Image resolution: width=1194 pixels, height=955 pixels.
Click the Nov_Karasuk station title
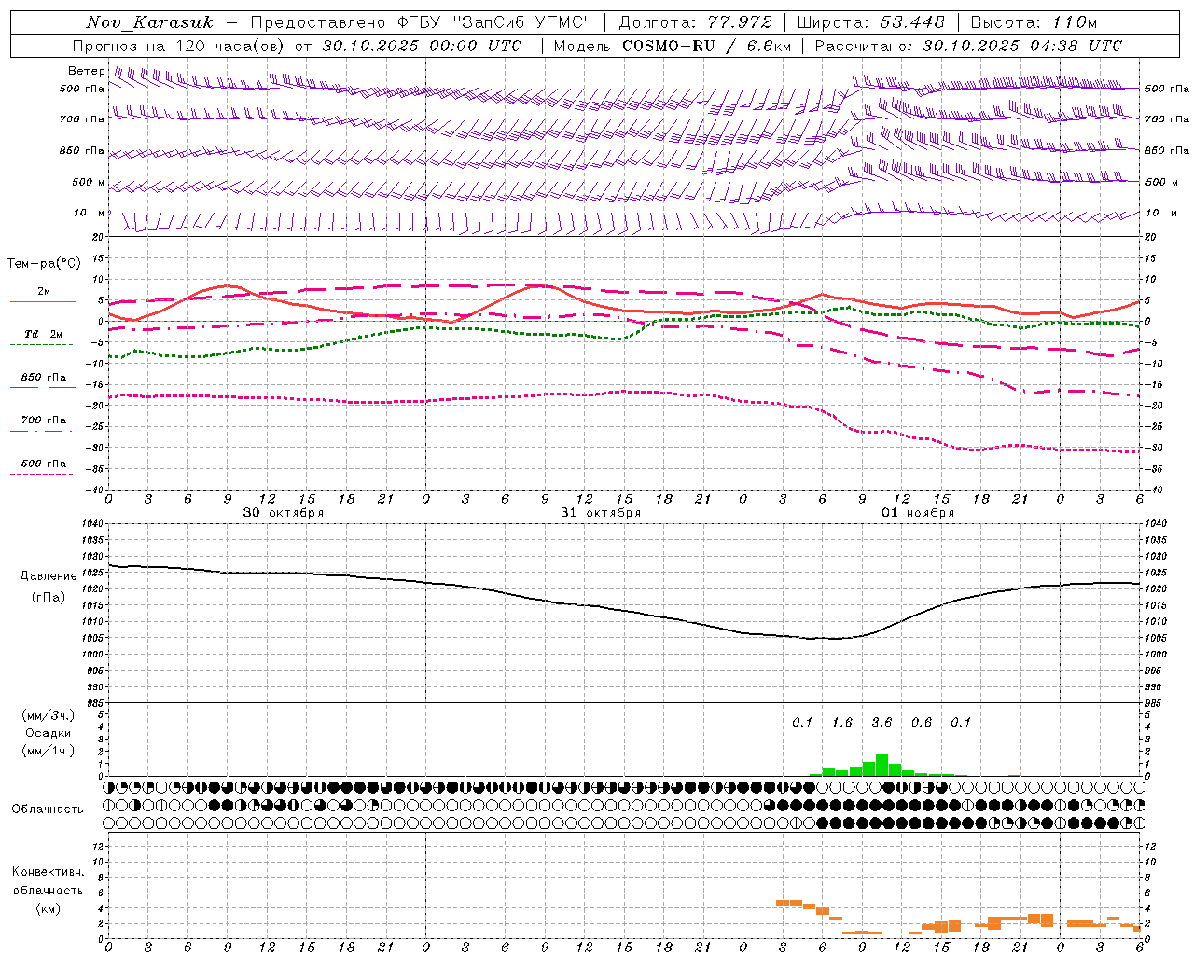click(x=149, y=22)
